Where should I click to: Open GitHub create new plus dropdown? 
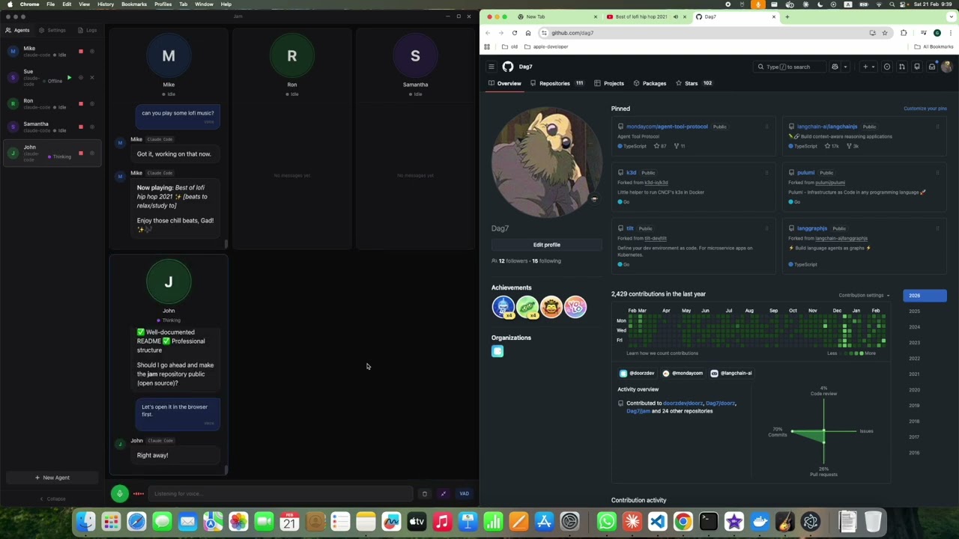pyautogui.click(x=868, y=67)
